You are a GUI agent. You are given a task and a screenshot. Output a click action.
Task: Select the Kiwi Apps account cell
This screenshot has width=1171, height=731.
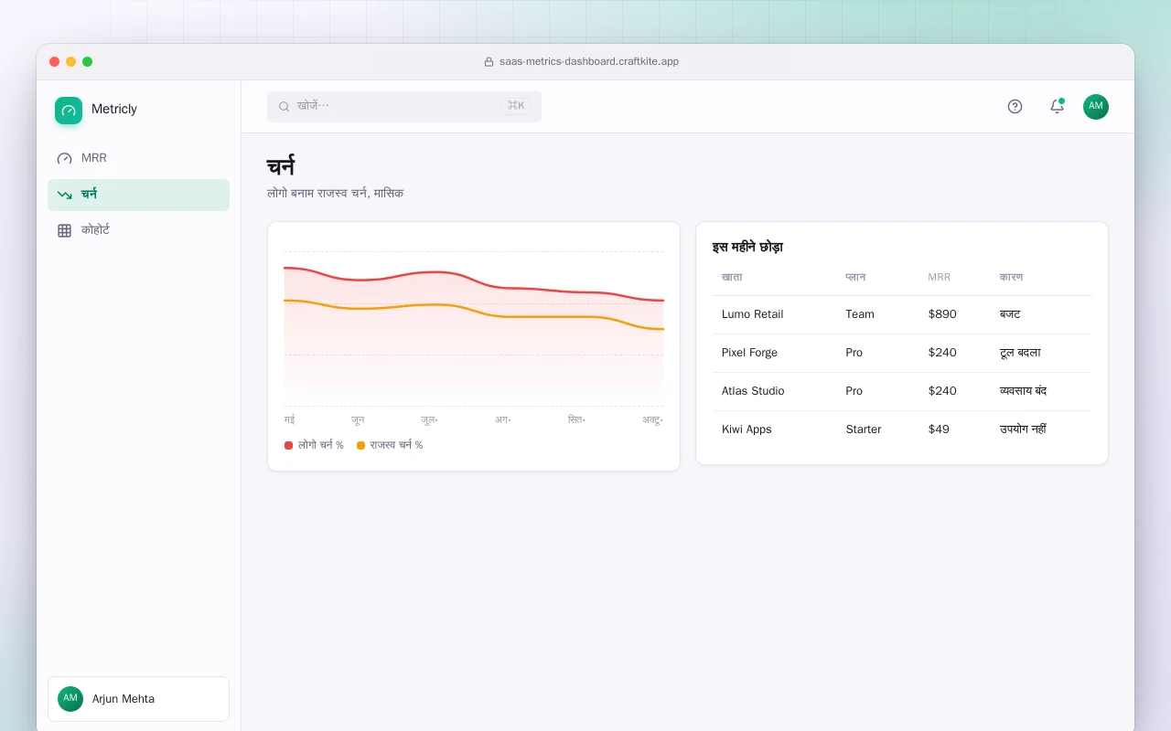747,429
